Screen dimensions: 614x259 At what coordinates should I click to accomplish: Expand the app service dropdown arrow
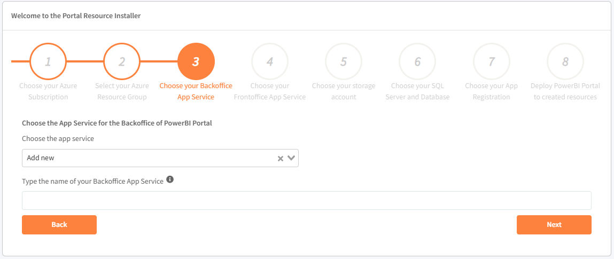pos(291,158)
